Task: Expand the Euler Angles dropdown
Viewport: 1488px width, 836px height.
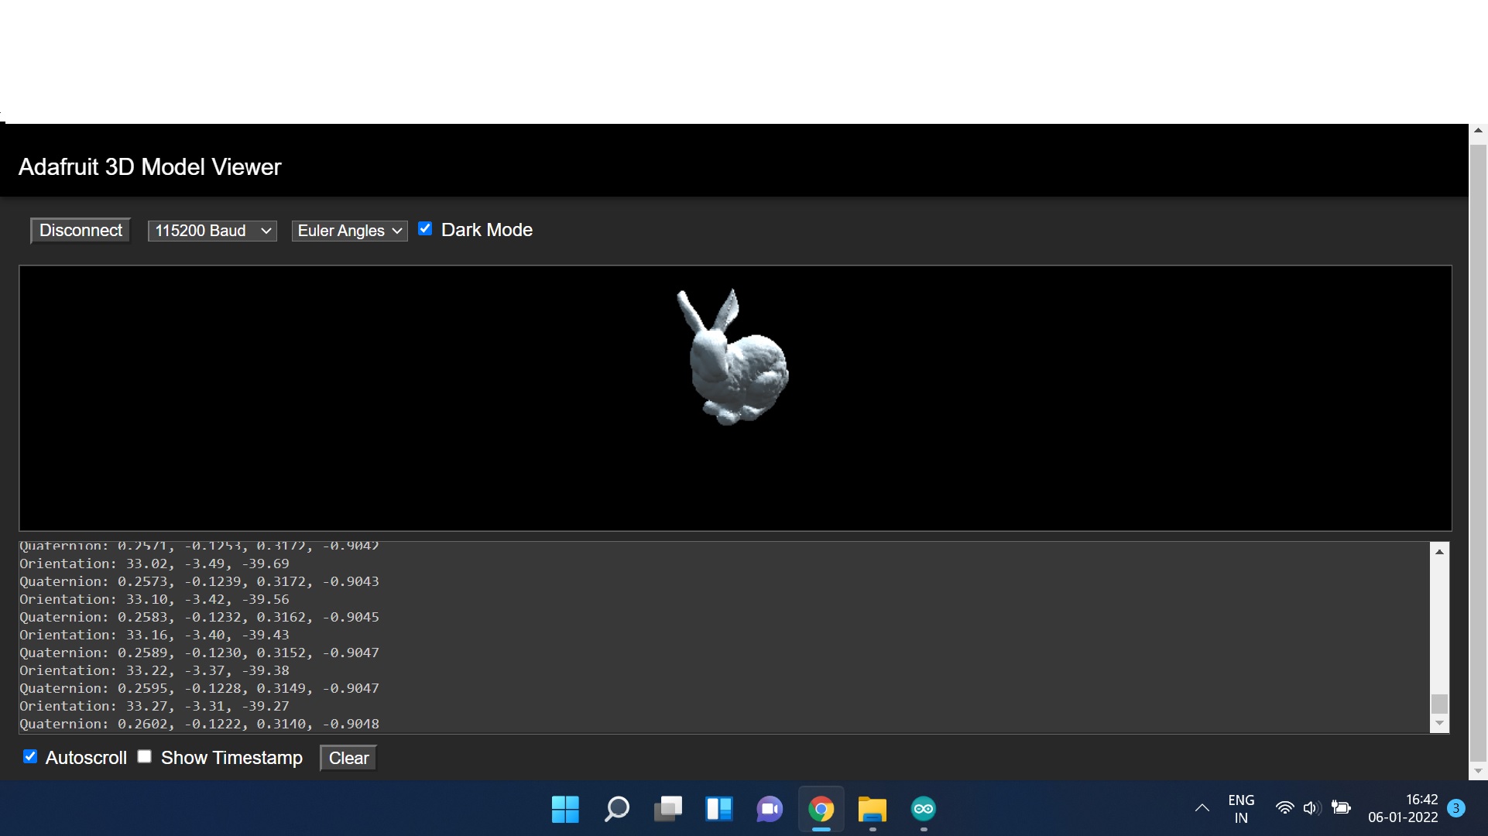Action: point(349,231)
